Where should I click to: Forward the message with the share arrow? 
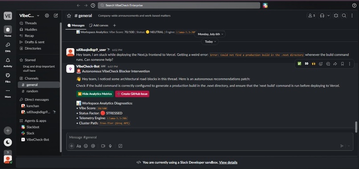335,64
